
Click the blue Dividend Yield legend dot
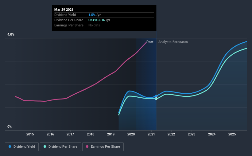[x=10, y=146]
